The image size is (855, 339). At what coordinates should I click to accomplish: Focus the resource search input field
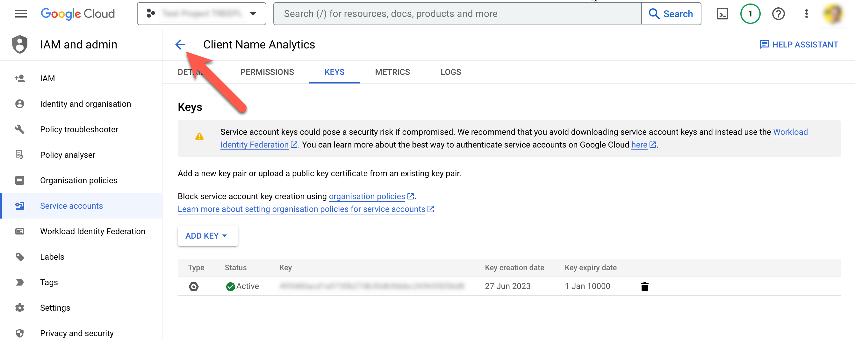458,14
